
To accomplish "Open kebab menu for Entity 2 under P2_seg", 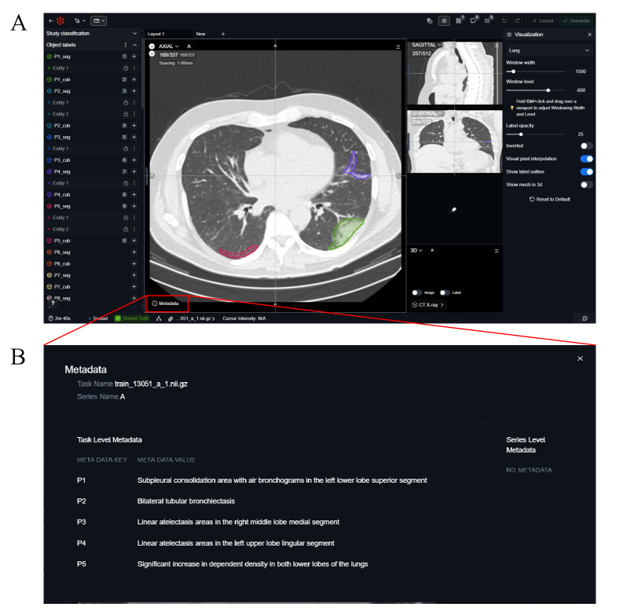I will (134, 114).
